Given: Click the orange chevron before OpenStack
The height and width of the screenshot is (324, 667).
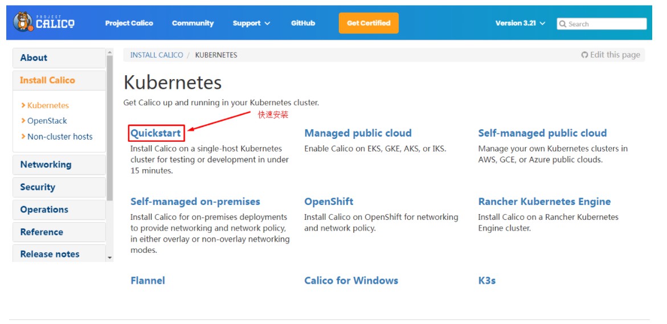Looking at the screenshot, I should (x=23, y=121).
